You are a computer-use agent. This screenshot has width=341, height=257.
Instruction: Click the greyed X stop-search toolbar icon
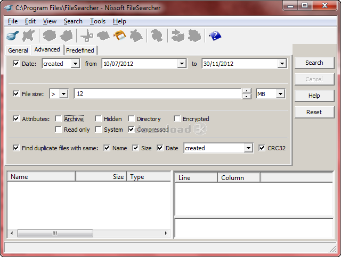coord(28,36)
